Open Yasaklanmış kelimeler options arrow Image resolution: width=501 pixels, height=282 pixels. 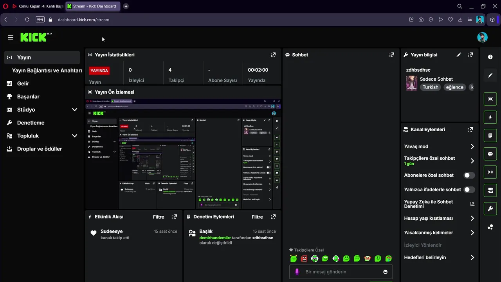point(472,233)
